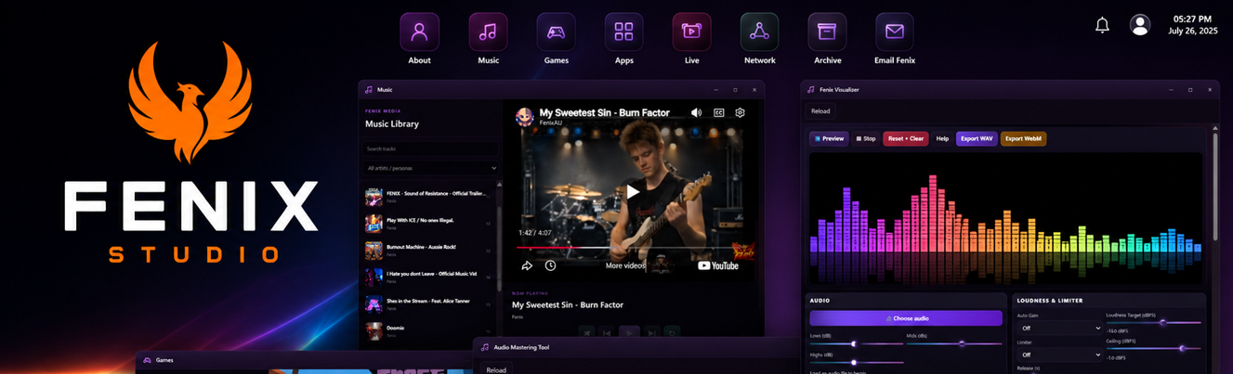Click the Music window title icon
Viewport: 1233px width, 374px height.
369,90
